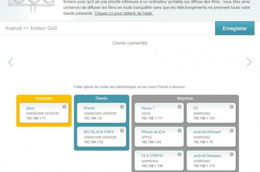Remove the Nexus 7 device card
Viewport: 260px width, 172px height.
coord(179,107)
